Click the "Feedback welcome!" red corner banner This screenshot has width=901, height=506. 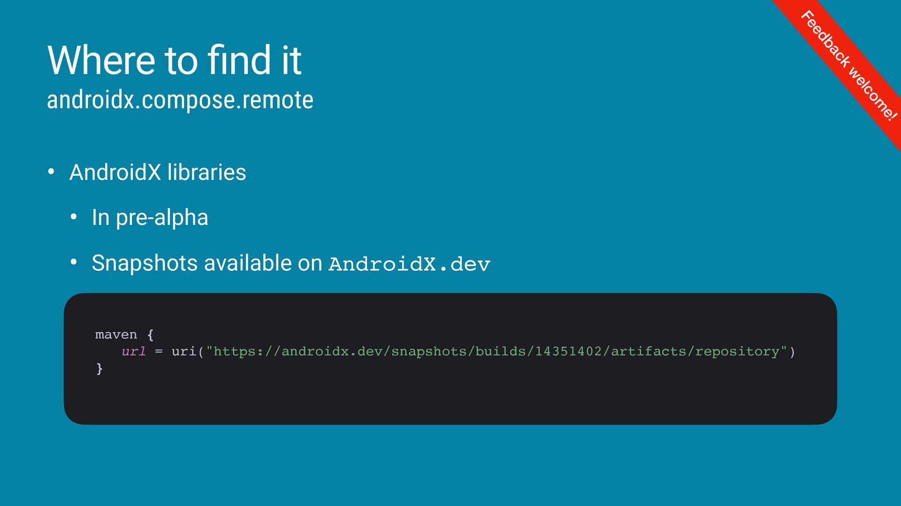coord(848,66)
